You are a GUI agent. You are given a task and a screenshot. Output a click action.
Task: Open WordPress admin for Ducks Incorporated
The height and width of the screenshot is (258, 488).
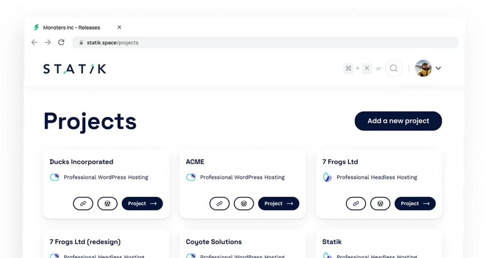pos(107,204)
